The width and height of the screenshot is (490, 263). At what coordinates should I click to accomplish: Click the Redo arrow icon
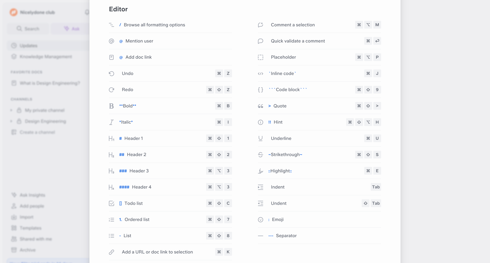point(111,90)
